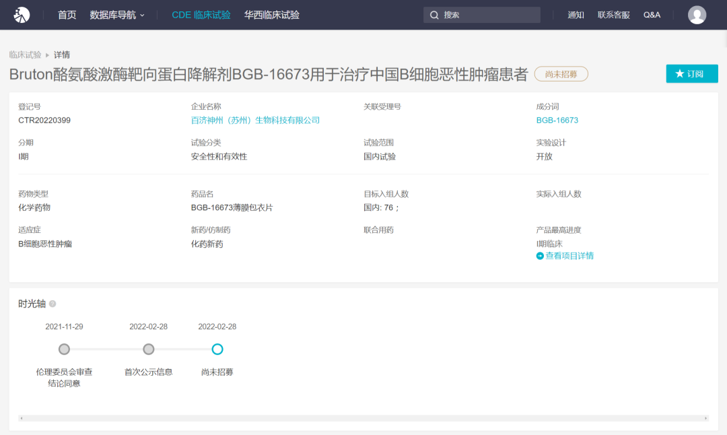Click the B细胞恶性肿瘤 indication value

click(x=45, y=244)
